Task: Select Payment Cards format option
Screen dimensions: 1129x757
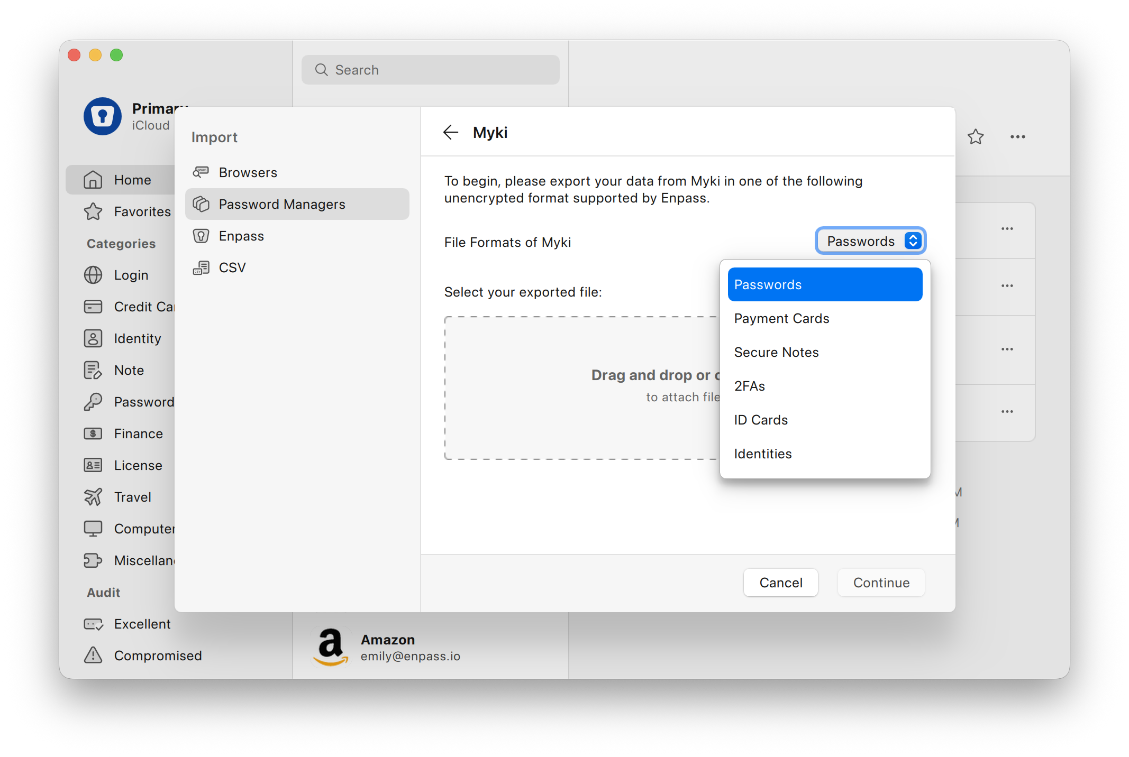Action: pyautogui.click(x=825, y=318)
